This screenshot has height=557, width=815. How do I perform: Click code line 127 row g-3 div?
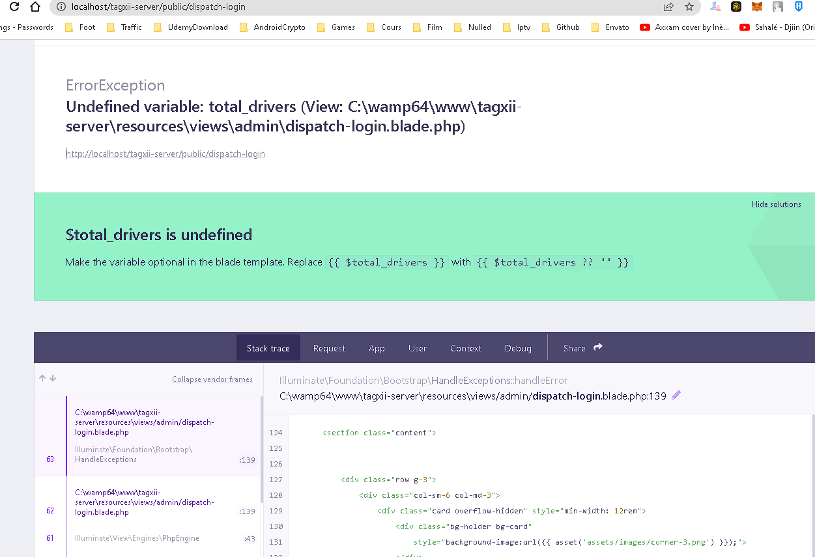click(388, 480)
